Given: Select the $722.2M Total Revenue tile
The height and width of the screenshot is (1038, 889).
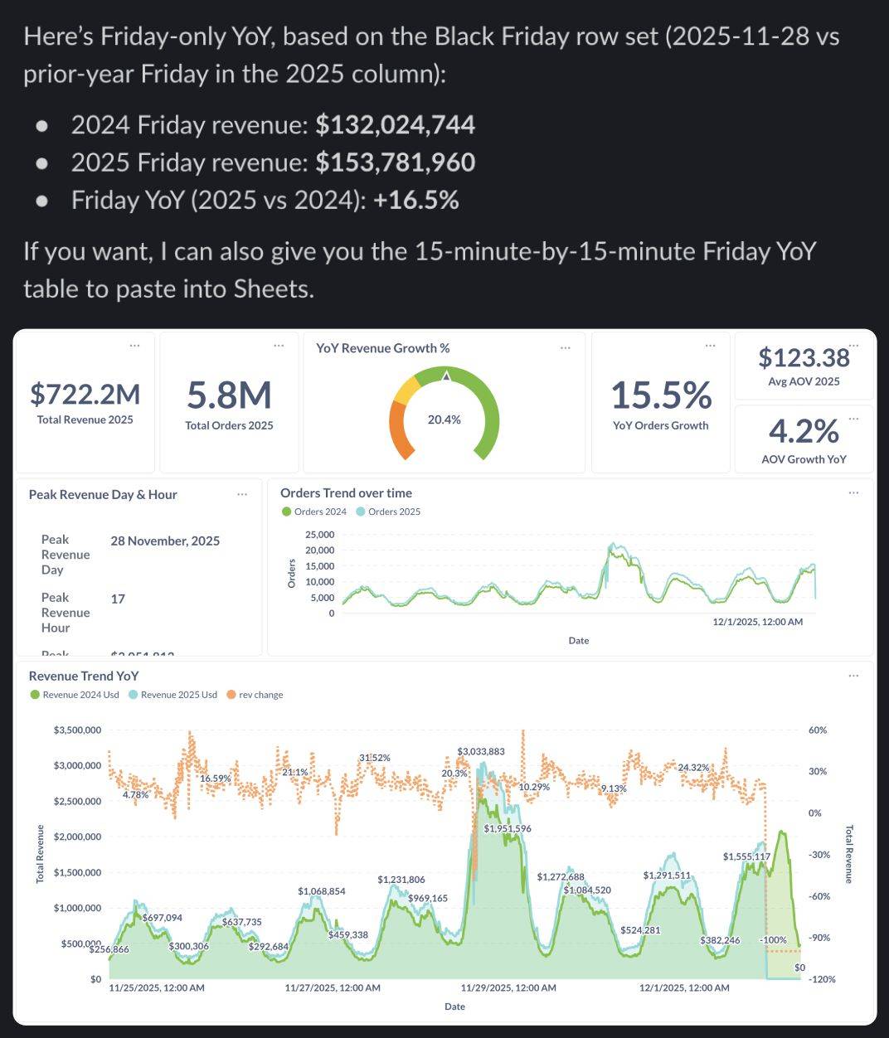Looking at the screenshot, I should pyautogui.click(x=84, y=394).
